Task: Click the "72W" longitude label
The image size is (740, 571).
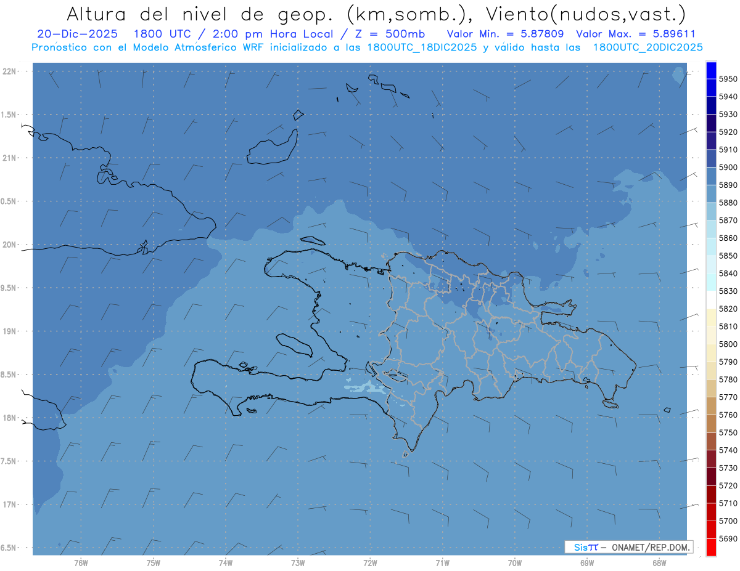Action: [370, 563]
